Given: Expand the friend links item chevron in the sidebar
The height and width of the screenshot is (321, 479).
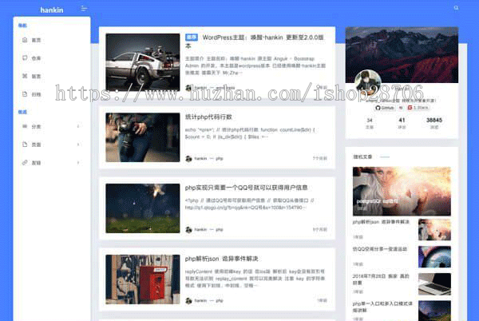Looking at the screenshot, I should pos(78,162).
